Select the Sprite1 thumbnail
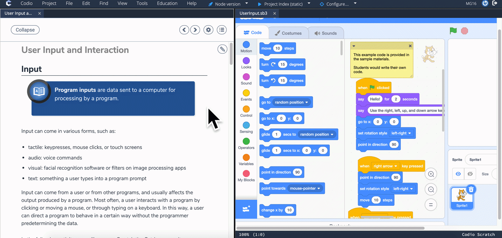502x238 pixels. tap(462, 198)
